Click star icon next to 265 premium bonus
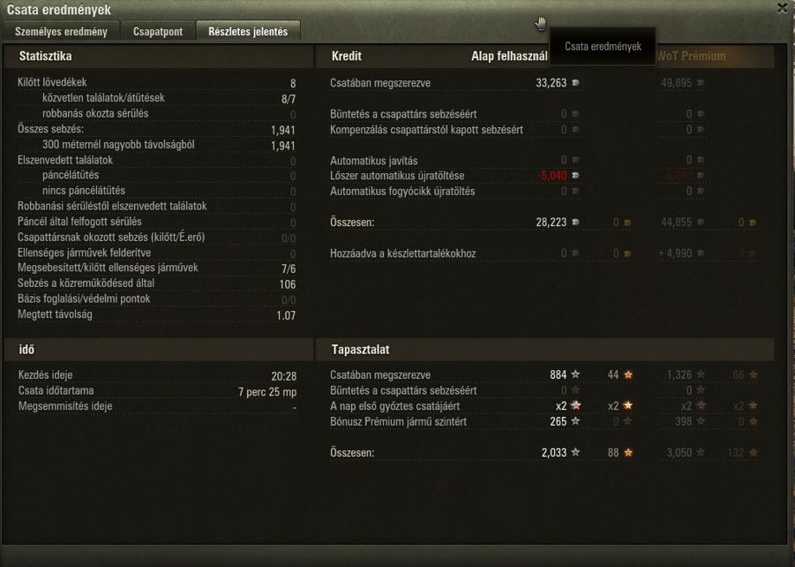This screenshot has width=795, height=567. click(575, 420)
